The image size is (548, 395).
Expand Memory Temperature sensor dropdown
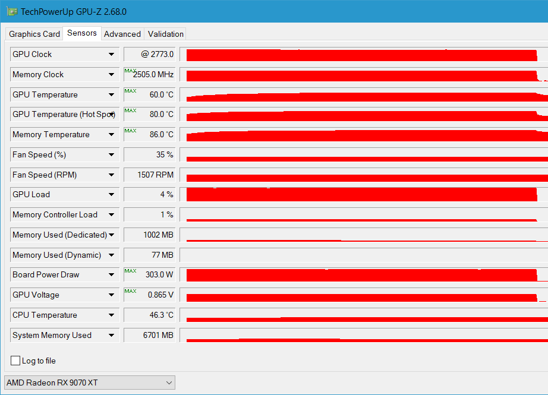[111, 134]
